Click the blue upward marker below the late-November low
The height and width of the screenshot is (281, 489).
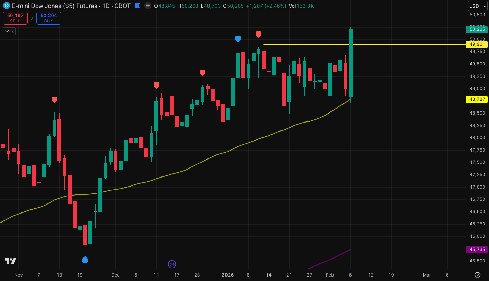(85, 259)
